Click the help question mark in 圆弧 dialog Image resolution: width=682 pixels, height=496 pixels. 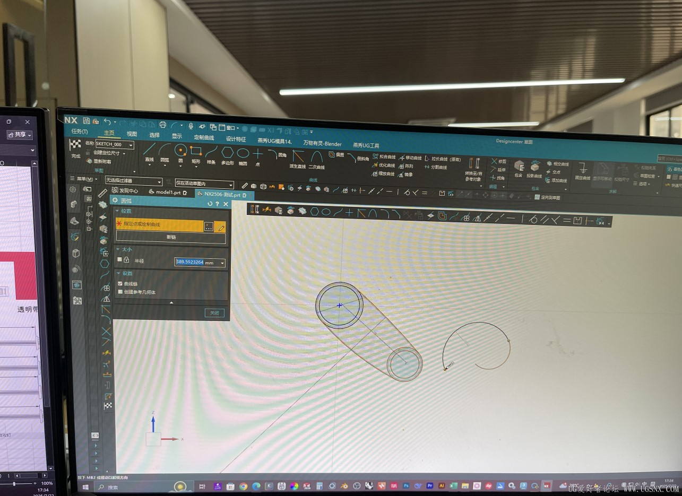click(217, 204)
